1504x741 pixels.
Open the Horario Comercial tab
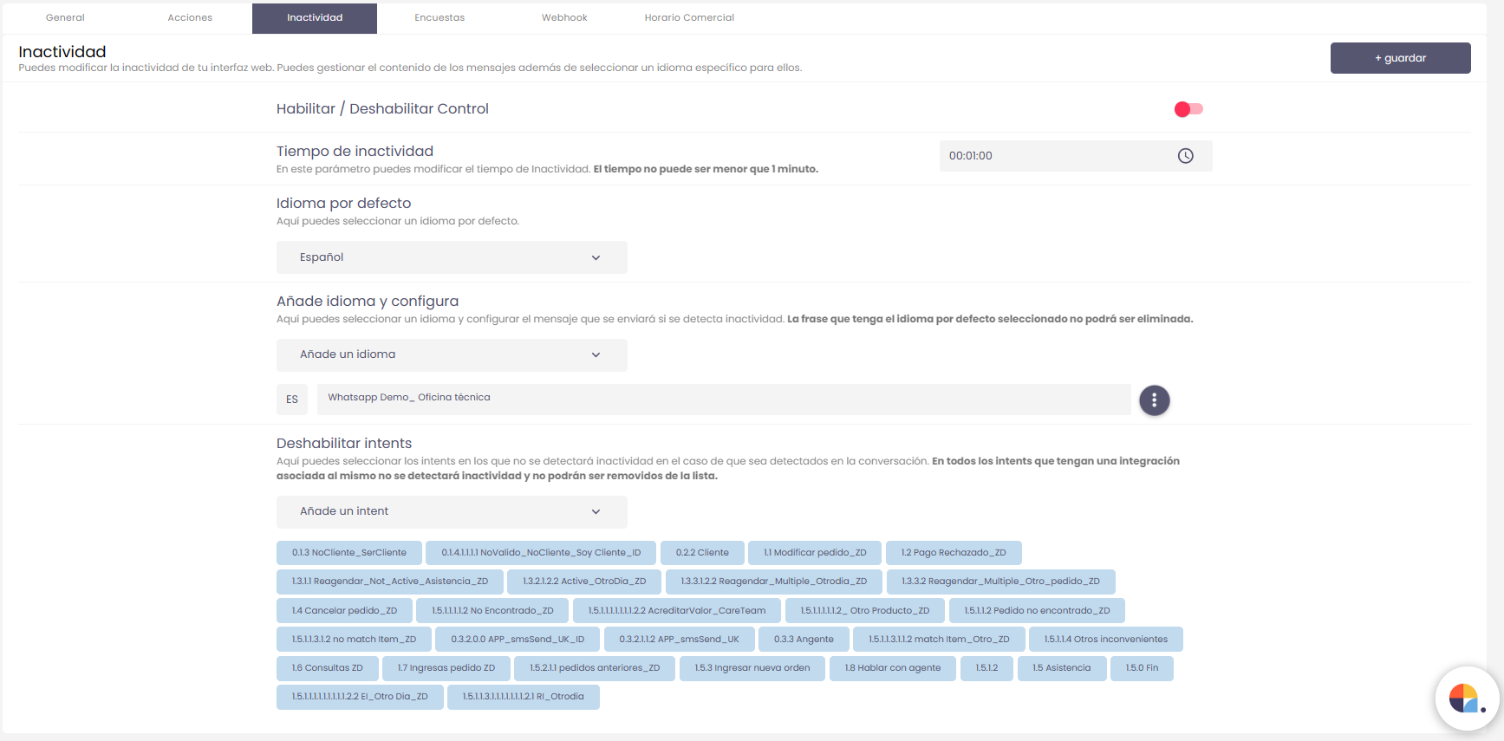[689, 18]
